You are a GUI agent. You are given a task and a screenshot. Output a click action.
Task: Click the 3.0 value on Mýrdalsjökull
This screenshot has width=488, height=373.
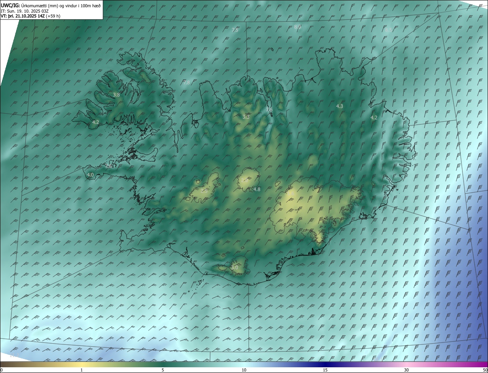coord(234,268)
